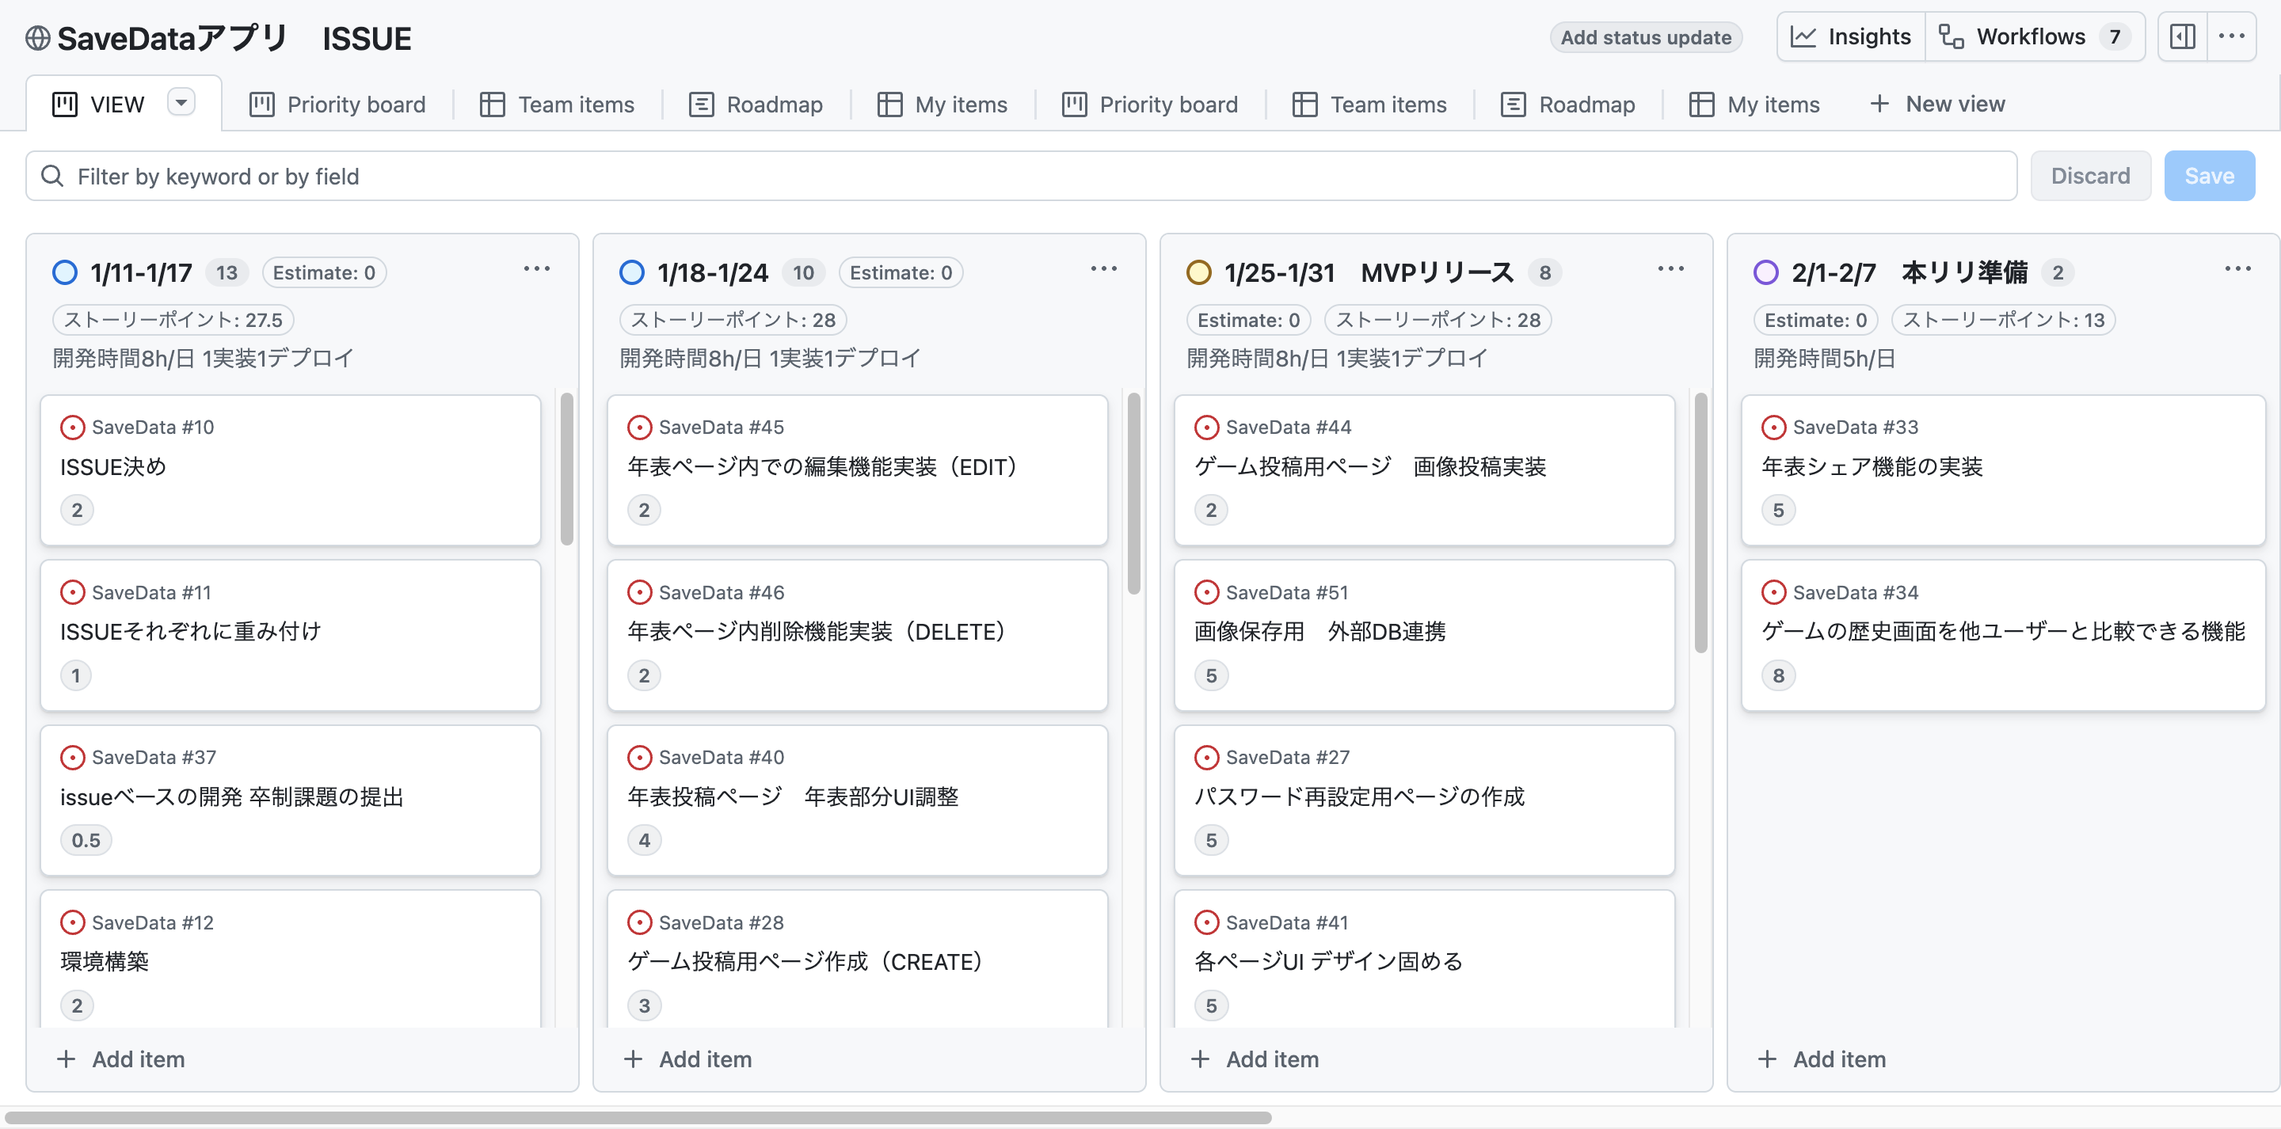Add an item to the MVPリリース column
The image size is (2281, 1129).
click(1255, 1059)
